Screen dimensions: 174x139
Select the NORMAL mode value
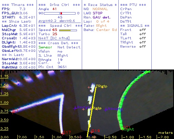coord(100,9)
